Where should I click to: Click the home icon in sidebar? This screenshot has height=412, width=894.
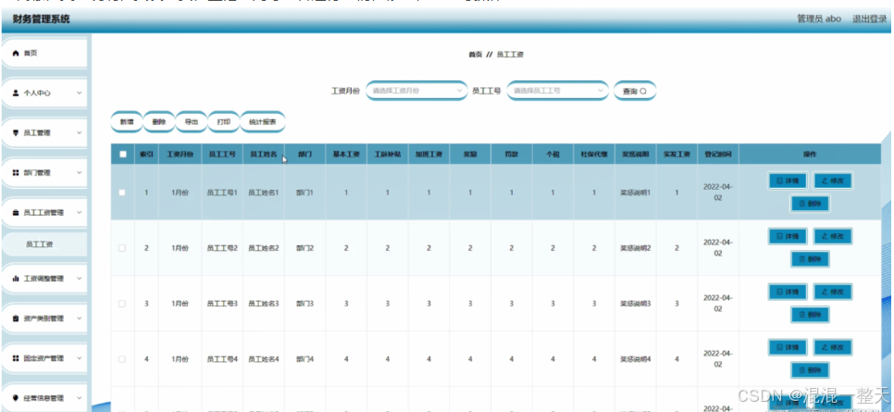[16, 53]
